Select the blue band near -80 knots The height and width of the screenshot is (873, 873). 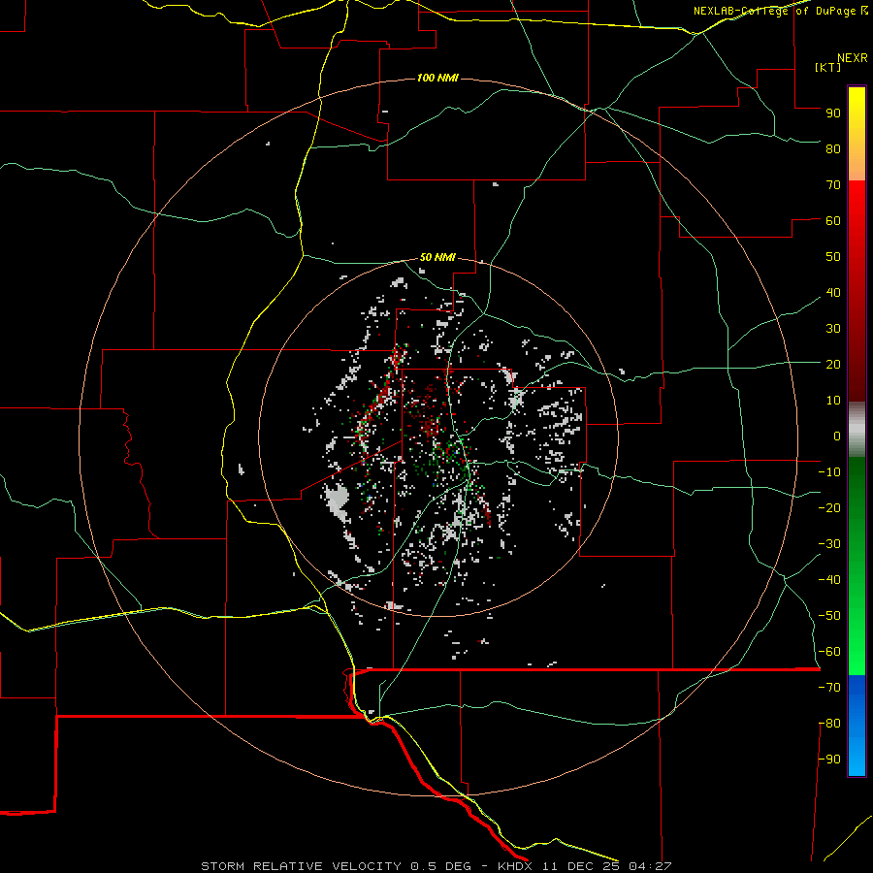pos(857,724)
